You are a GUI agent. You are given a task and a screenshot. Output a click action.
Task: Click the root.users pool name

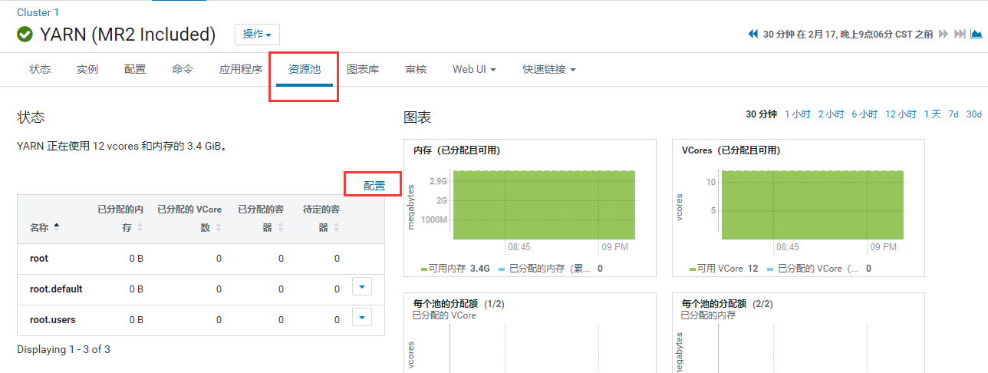(53, 319)
